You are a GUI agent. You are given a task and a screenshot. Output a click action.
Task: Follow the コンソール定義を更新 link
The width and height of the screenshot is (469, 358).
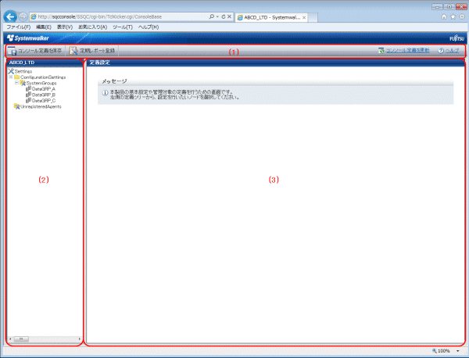408,51
